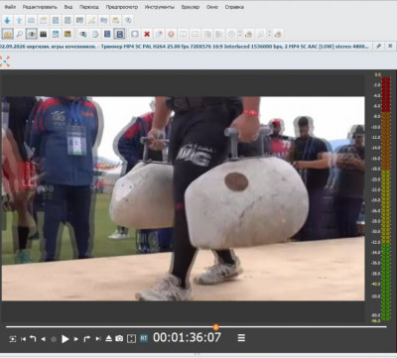Viewport: 397px width, 358px height.
Task: Click the red circle stop icon
Action: 171,34
